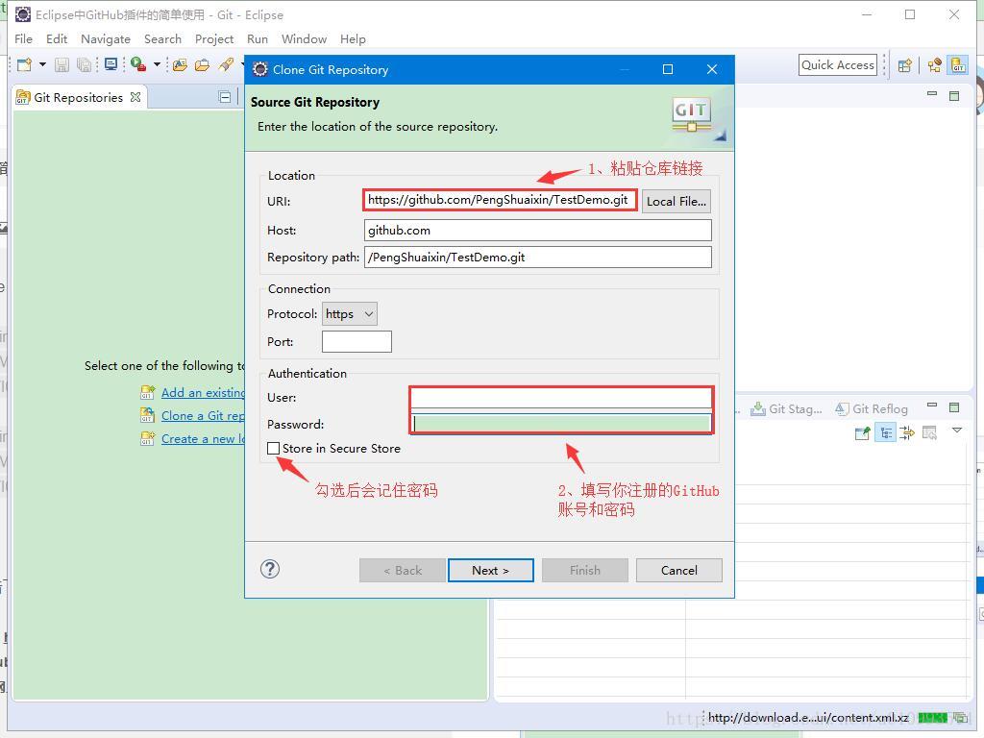This screenshot has width=984, height=738.
Task: Enable the Store in Secure Store checkbox
Action: 274,448
